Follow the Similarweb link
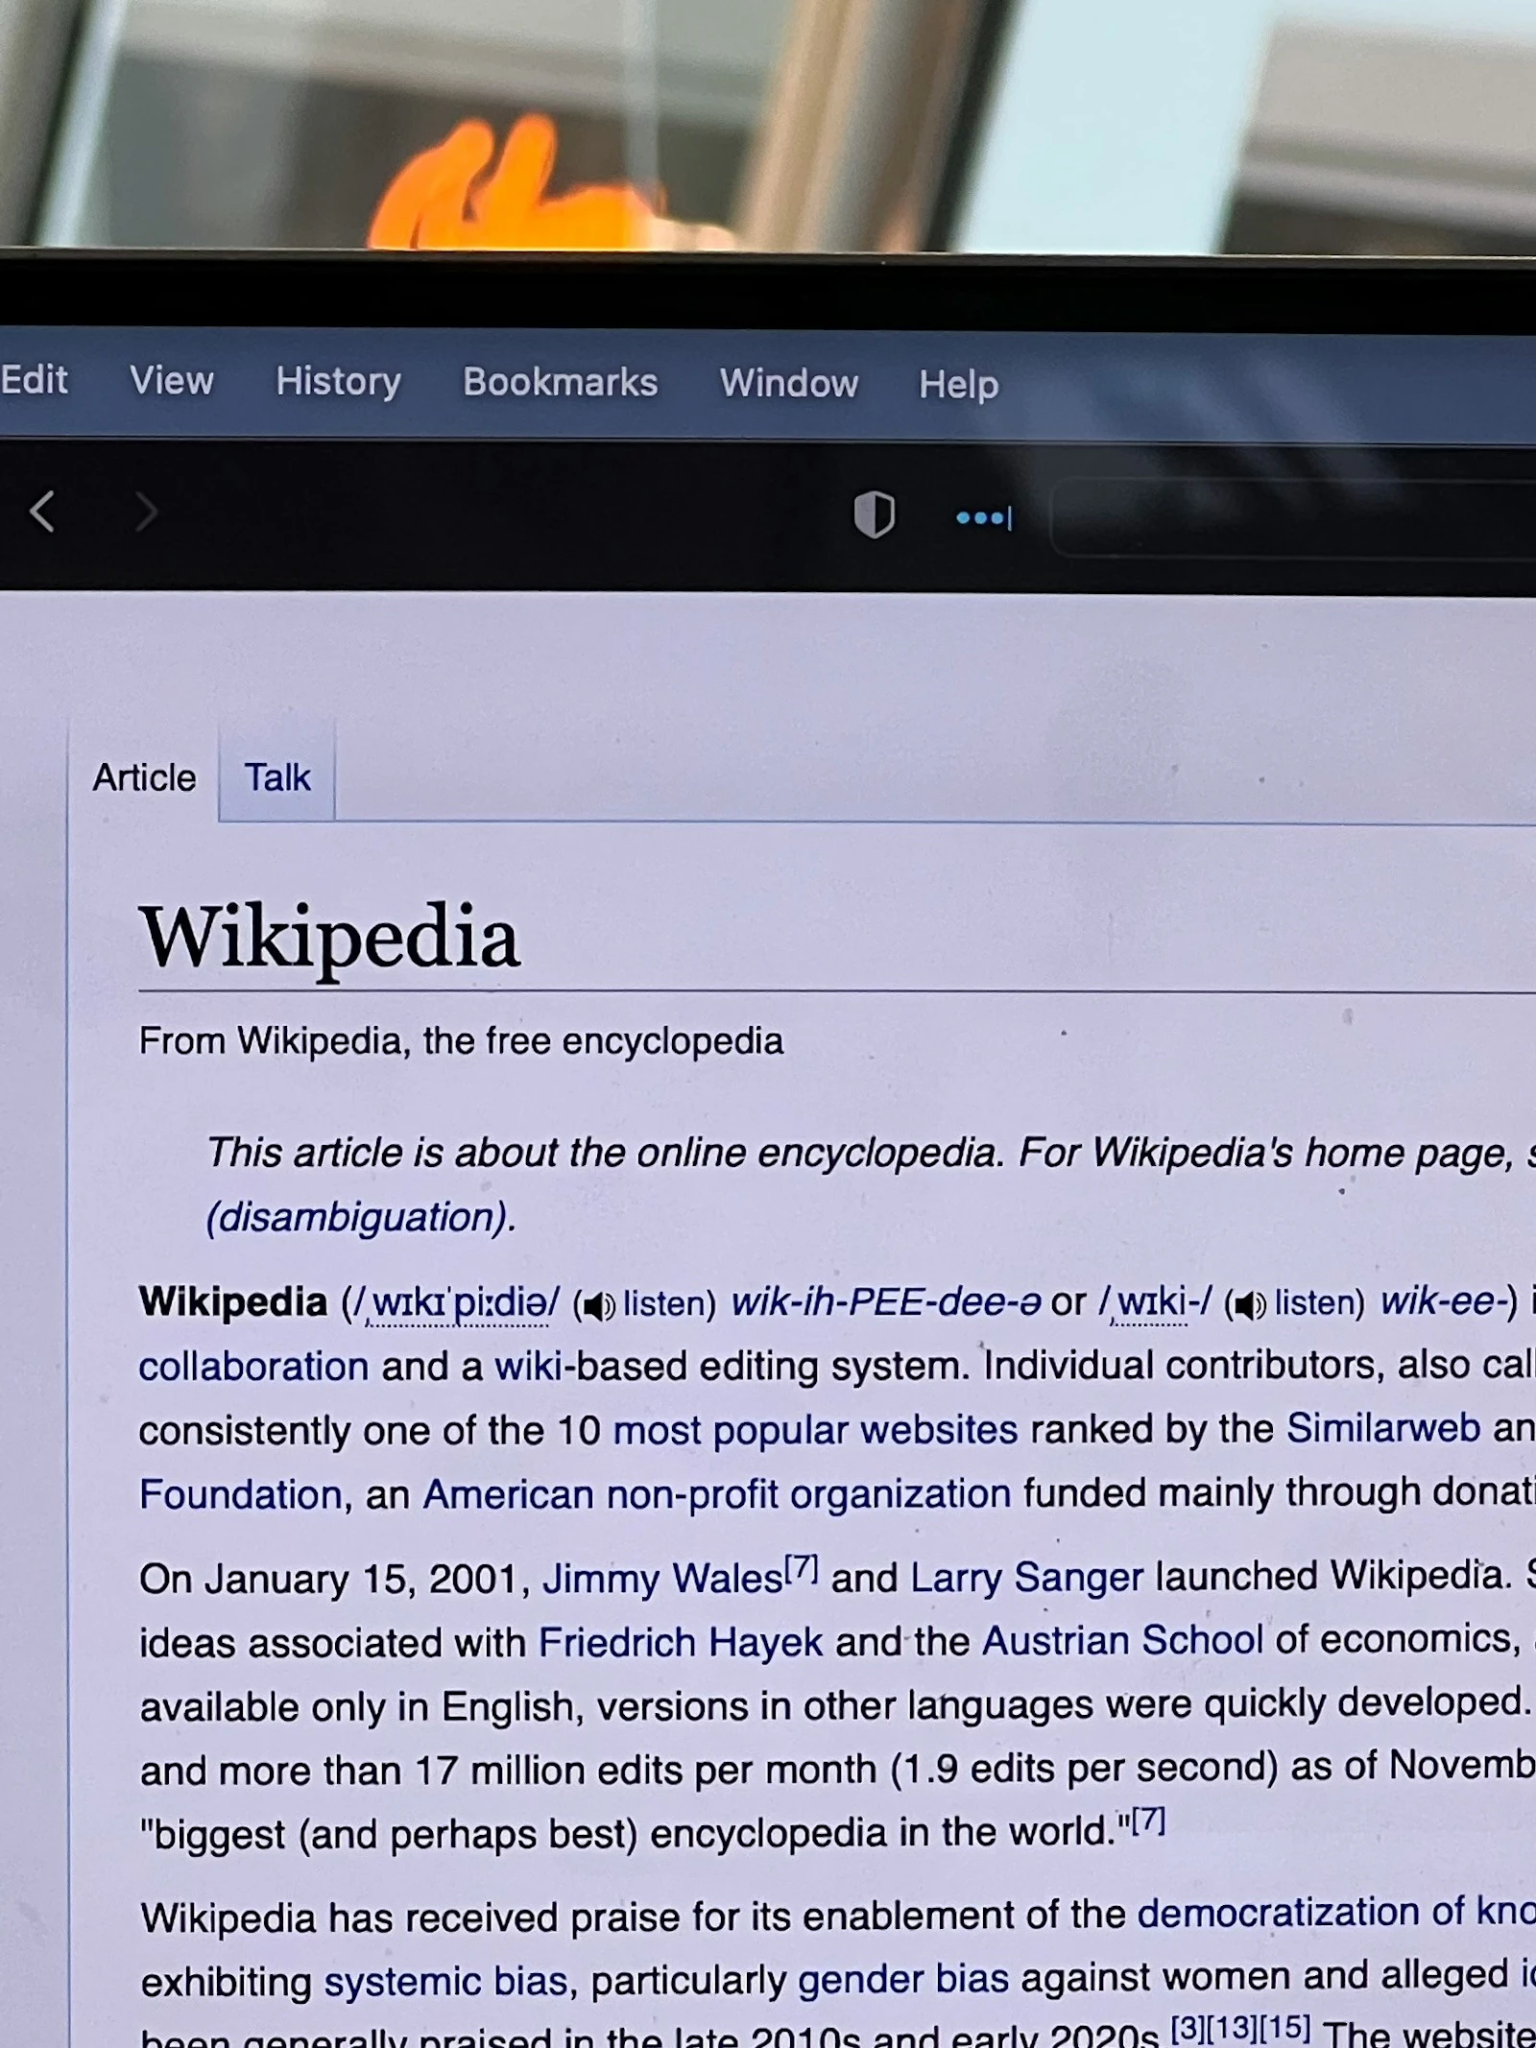The height and width of the screenshot is (2048, 1536). tap(1383, 1428)
